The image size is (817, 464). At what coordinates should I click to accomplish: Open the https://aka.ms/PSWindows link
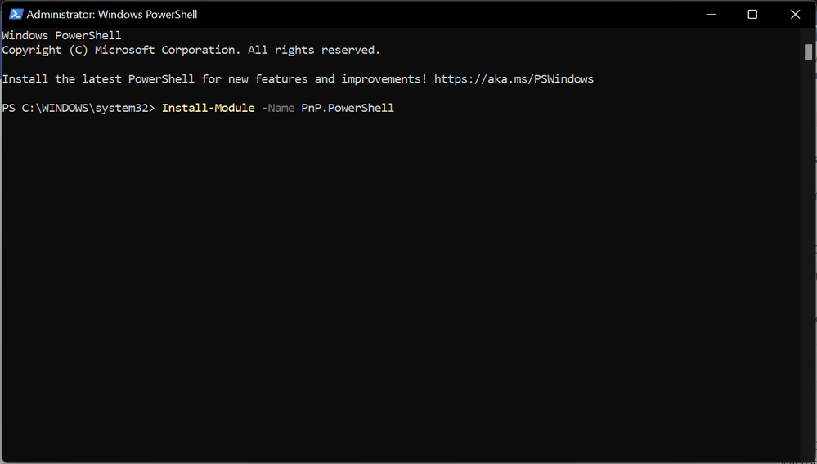point(514,79)
